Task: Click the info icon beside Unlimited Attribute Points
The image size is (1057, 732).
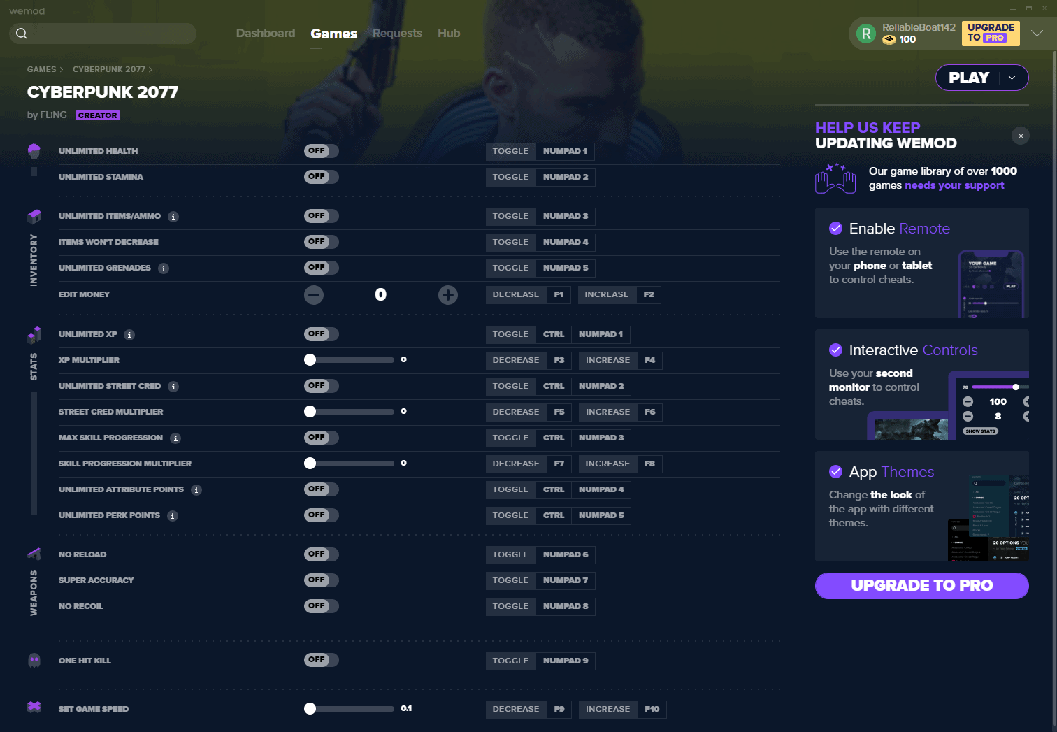Action: pos(196,490)
